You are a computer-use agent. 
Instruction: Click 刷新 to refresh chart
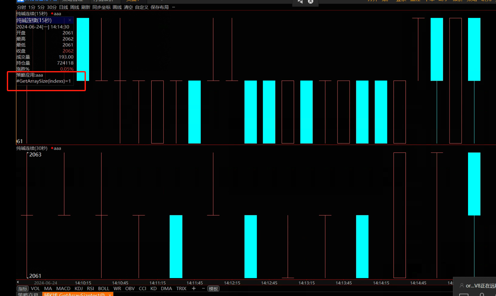86,7
